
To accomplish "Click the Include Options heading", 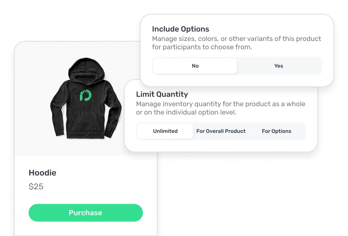I will tap(181, 29).
